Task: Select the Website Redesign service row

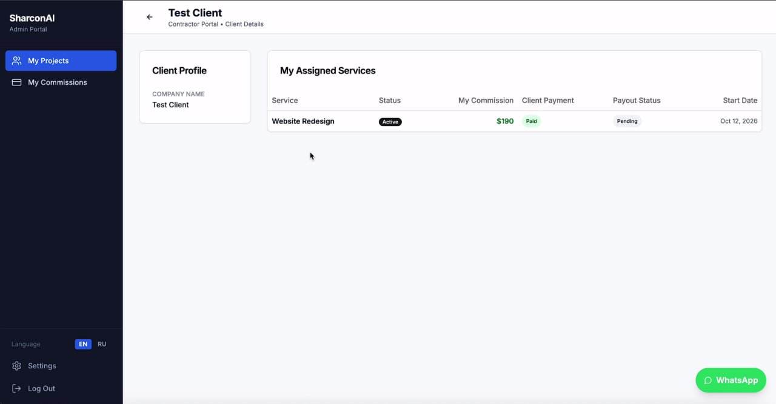Action: [x=514, y=121]
